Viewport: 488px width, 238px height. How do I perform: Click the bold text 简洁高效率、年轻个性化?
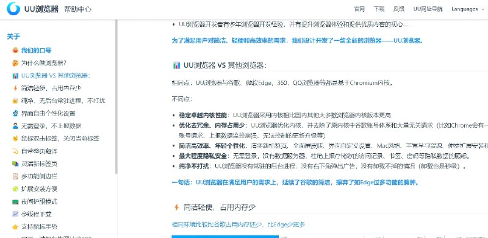pos(212,145)
